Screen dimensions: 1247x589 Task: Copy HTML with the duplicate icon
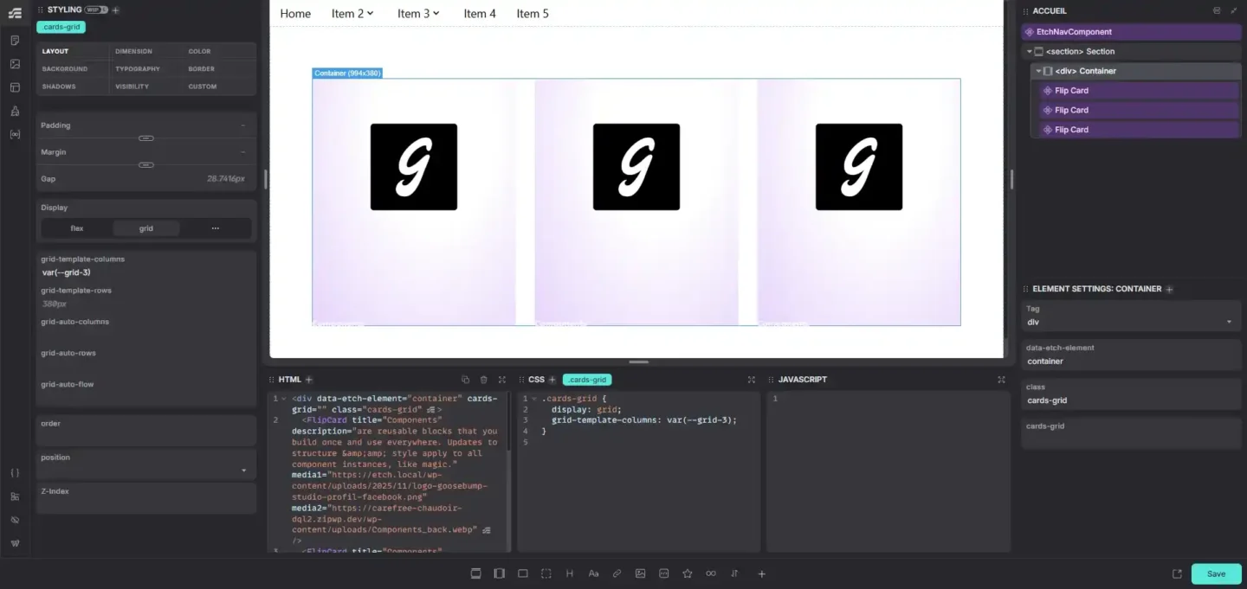(465, 380)
